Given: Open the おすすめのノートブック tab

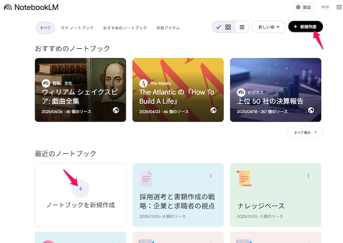Looking at the screenshot, I should (x=125, y=28).
